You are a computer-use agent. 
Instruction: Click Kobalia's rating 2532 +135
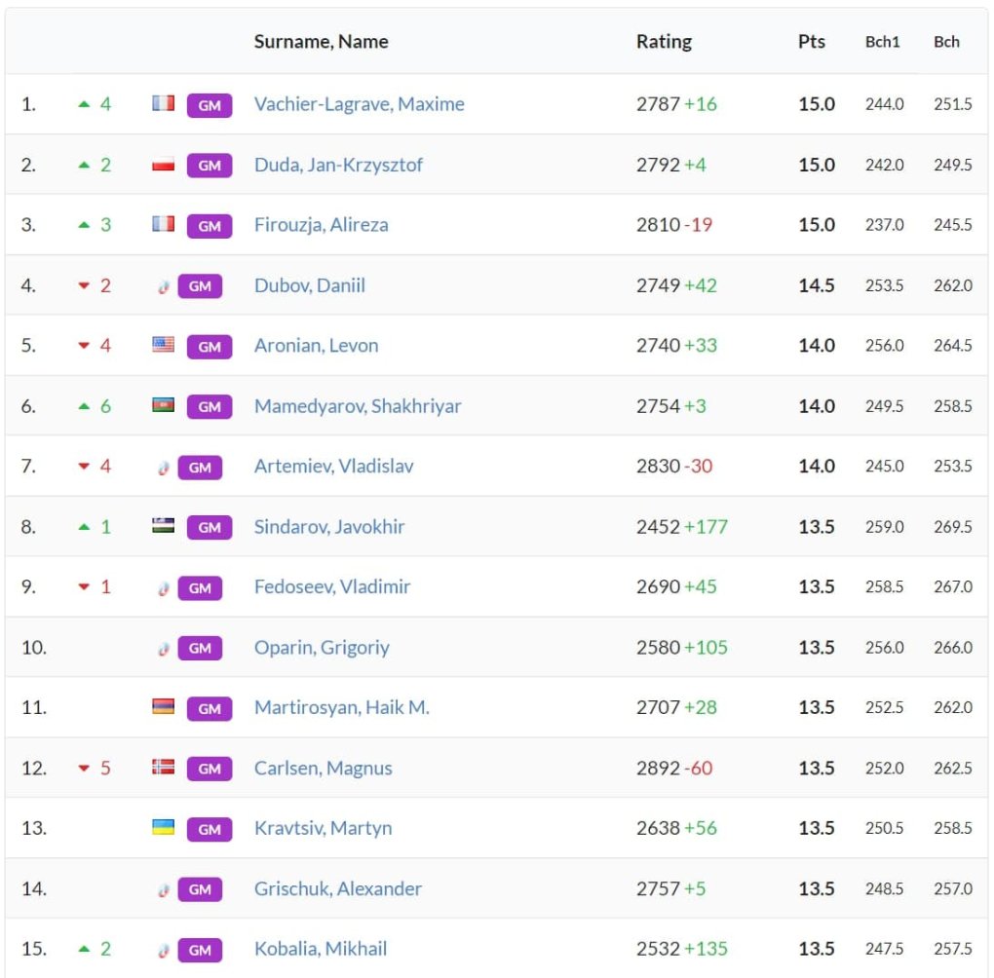click(x=682, y=949)
